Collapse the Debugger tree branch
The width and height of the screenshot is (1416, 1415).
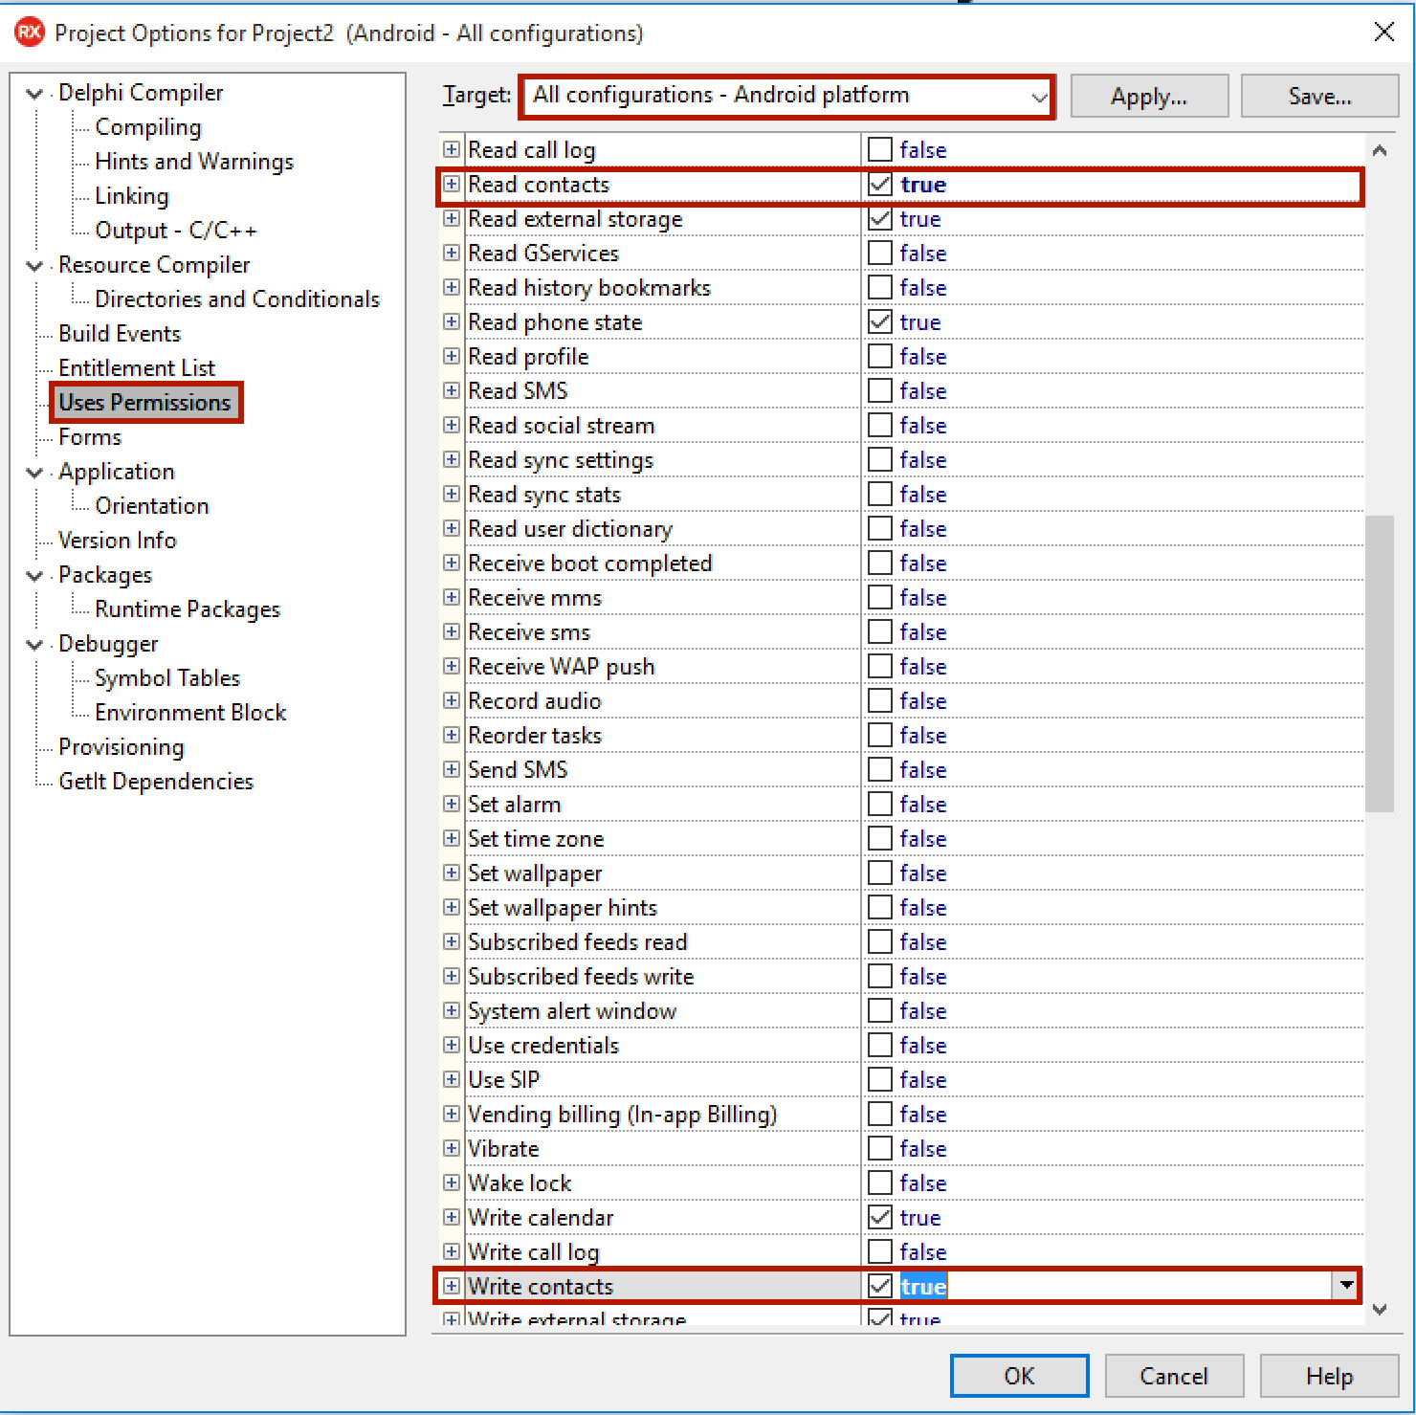pos(34,643)
